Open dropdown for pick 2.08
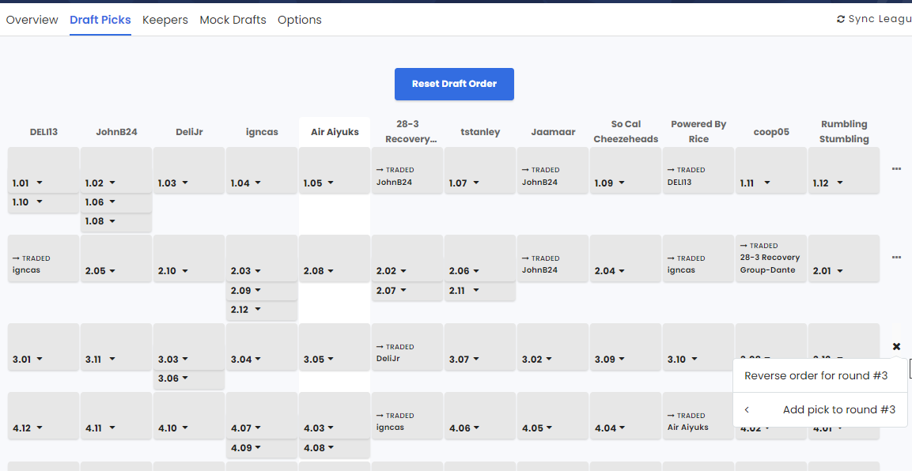This screenshot has width=912, height=471. [x=331, y=271]
